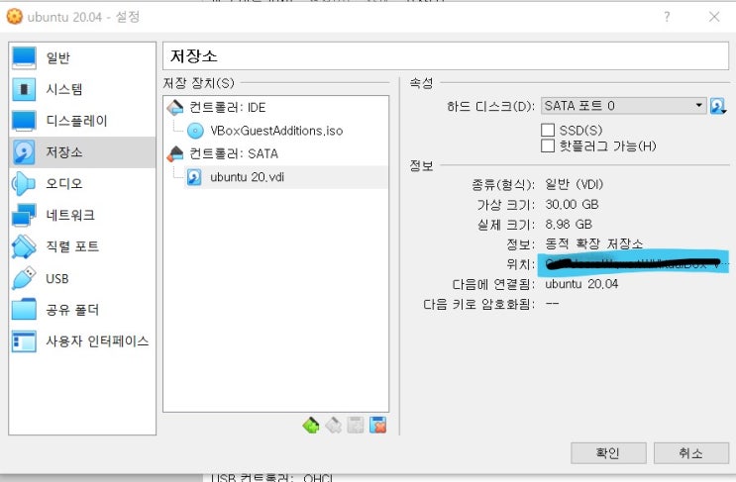
Task: Open the 네트워크 settings category
Action: 82,215
